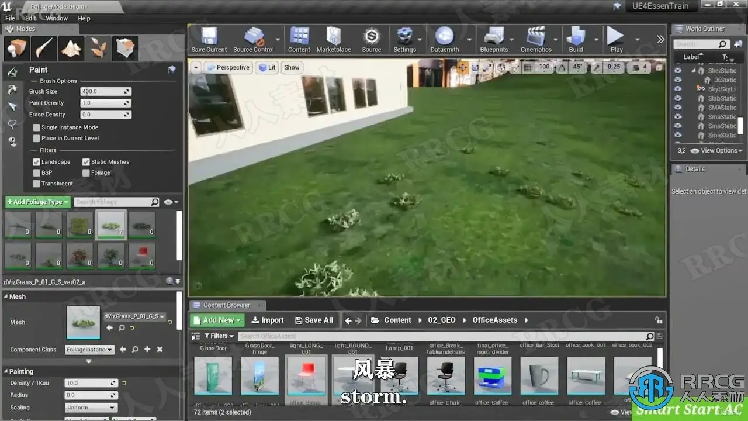Click the Brush Size value slider
This screenshot has width=748, height=421.
point(106,91)
